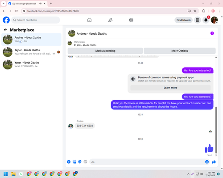
Task: Click Andrea's avatar next to phone message
Action: click(x=71, y=126)
